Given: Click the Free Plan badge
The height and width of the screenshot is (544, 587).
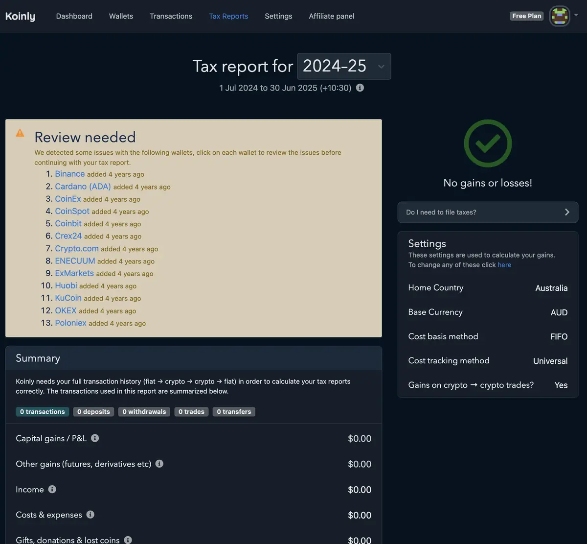Looking at the screenshot, I should click(x=527, y=16).
